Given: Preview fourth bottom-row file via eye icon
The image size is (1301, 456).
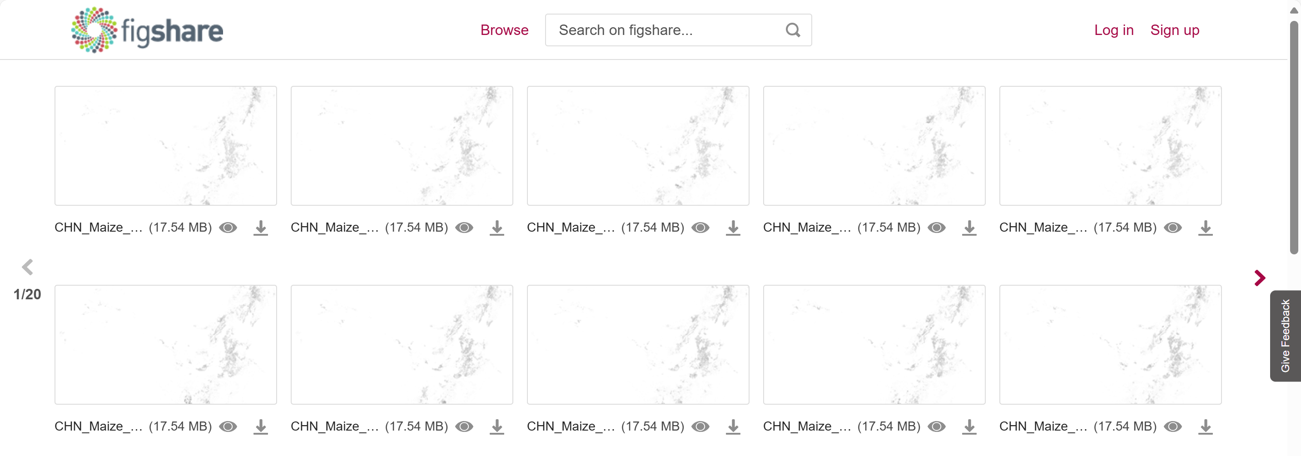Looking at the screenshot, I should coord(937,427).
